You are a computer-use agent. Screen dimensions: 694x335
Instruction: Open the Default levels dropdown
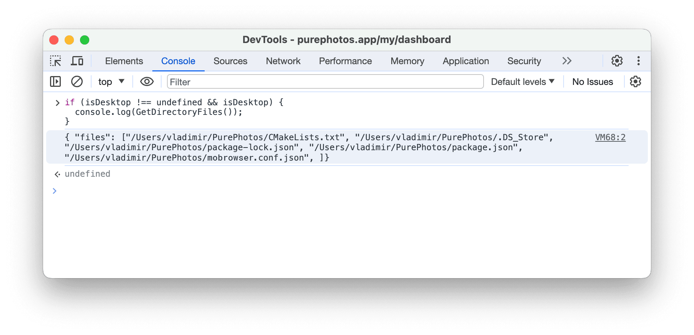click(522, 81)
